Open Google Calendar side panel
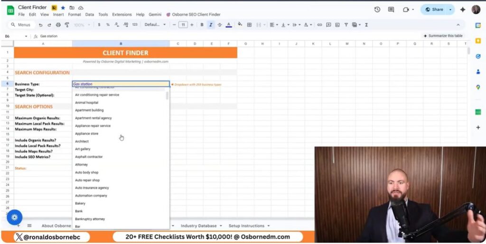486x244 pixels. click(x=478, y=26)
